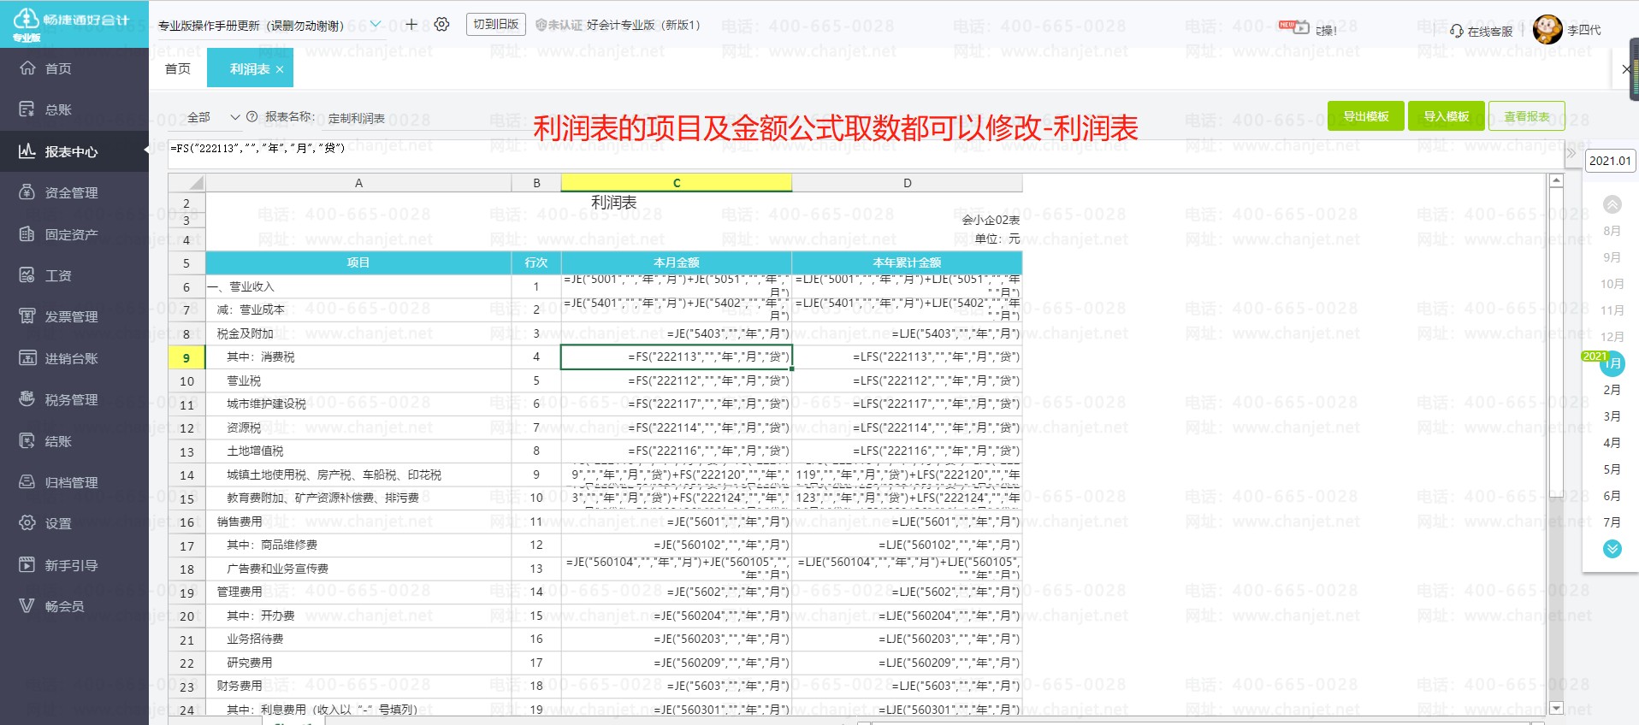
Task: Expand the account set name dropdown
Action: click(375, 25)
